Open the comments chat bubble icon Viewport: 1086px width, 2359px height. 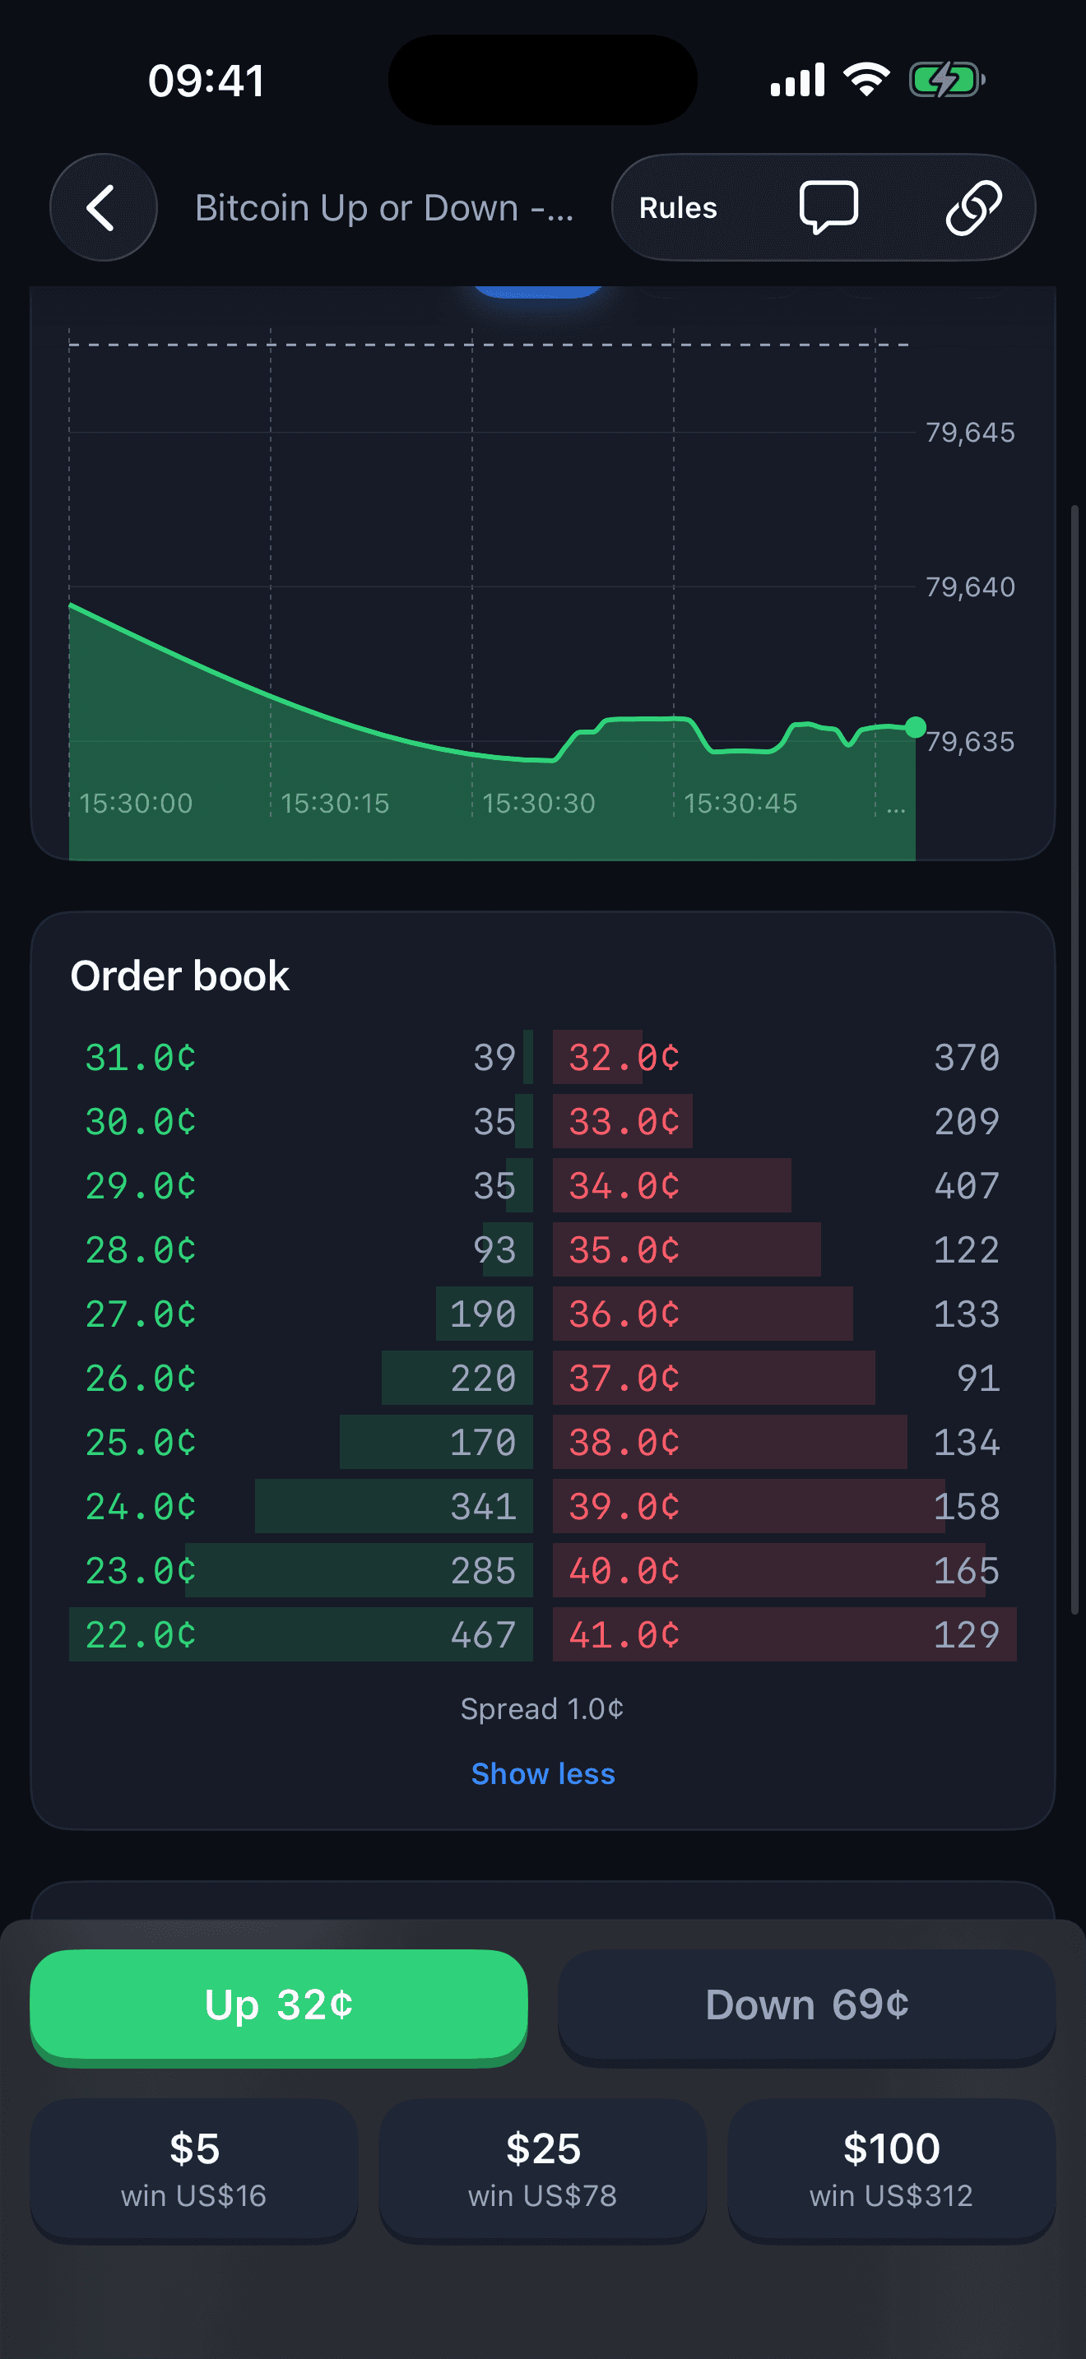[828, 208]
